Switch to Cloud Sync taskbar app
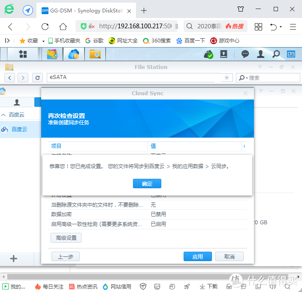Image resolution: width=302 pixels, height=292 pixels. click(74, 54)
